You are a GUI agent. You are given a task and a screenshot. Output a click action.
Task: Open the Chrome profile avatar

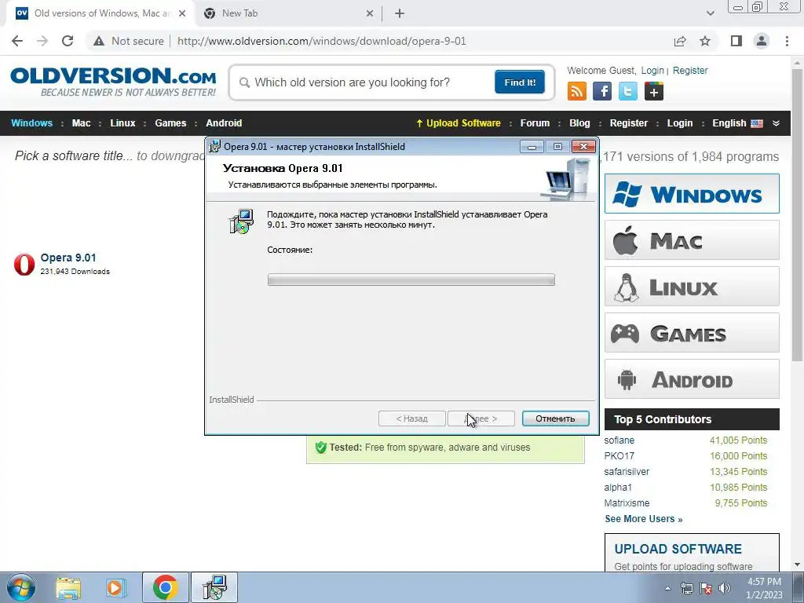tap(762, 41)
